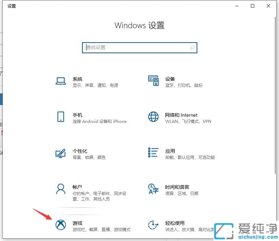This screenshot has height=241, width=279.
Task: Click text WLAN、飞行模式、VPN
Action: (188, 122)
